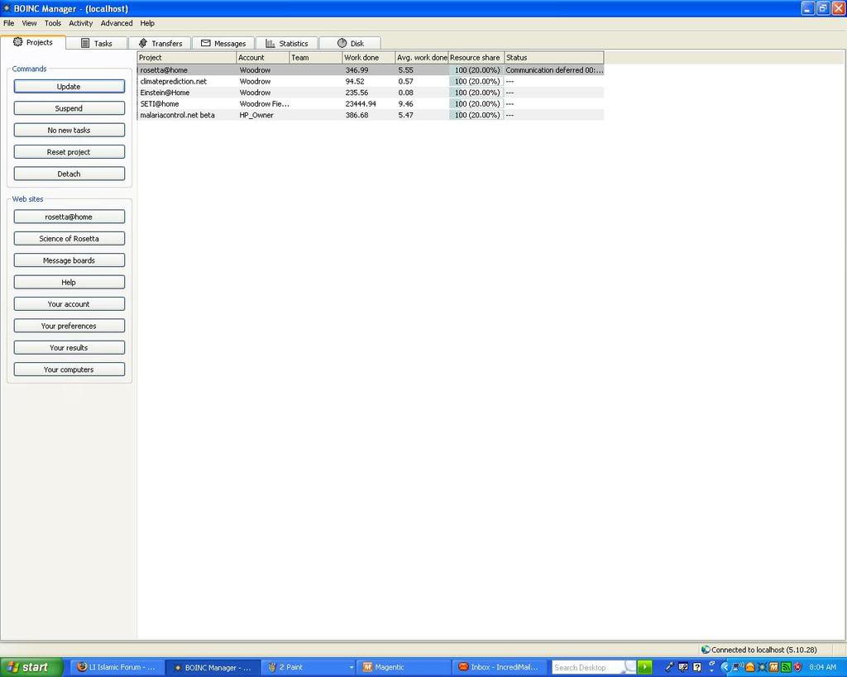Click the No new tasks button
The height and width of the screenshot is (677, 847).
point(69,130)
